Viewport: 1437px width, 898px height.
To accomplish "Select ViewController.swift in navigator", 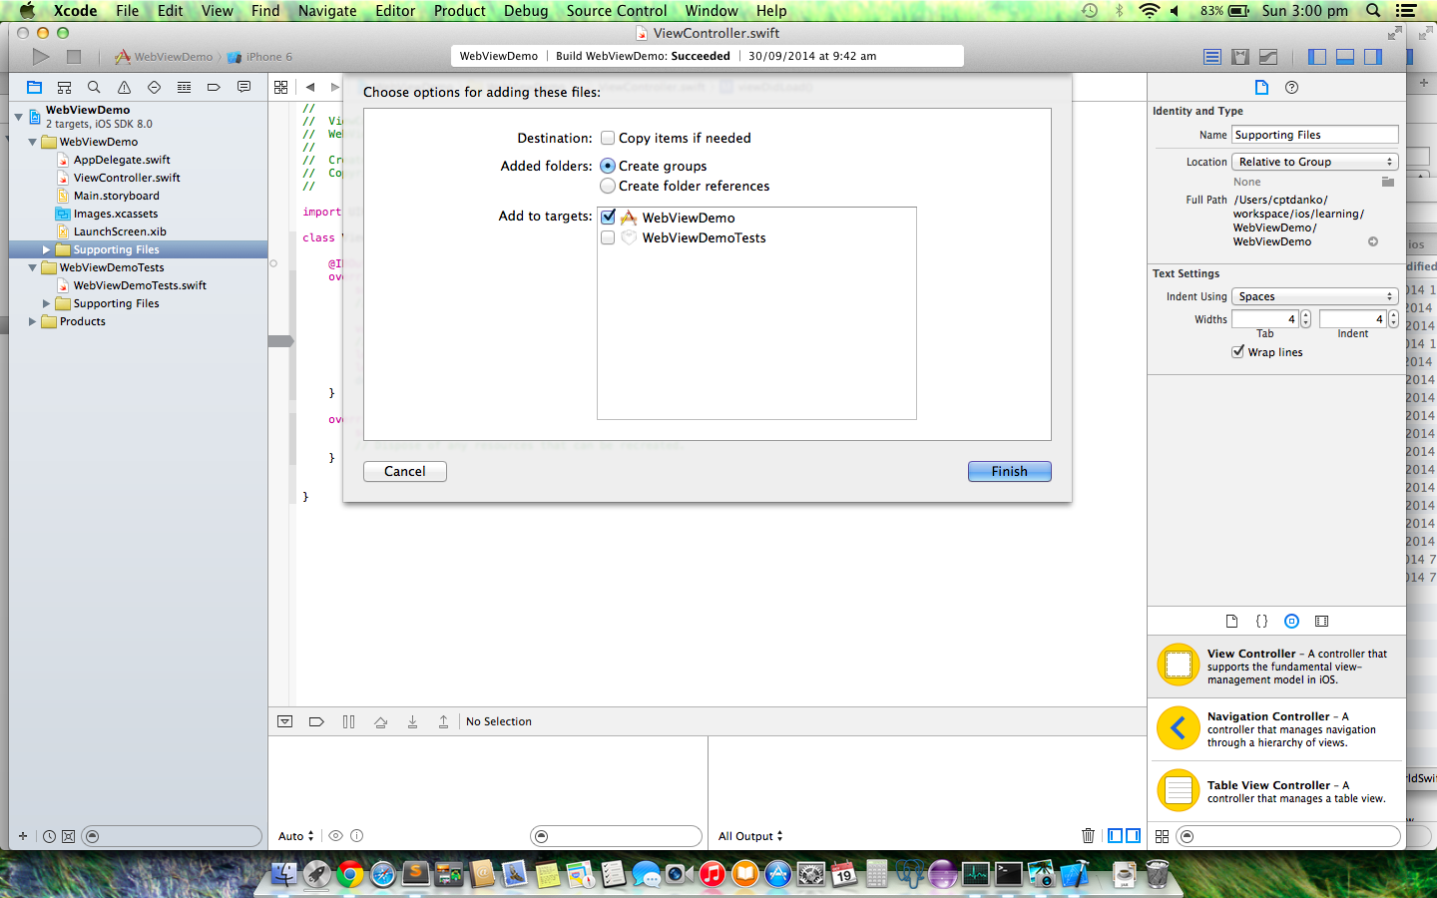I will click(x=127, y=178).
